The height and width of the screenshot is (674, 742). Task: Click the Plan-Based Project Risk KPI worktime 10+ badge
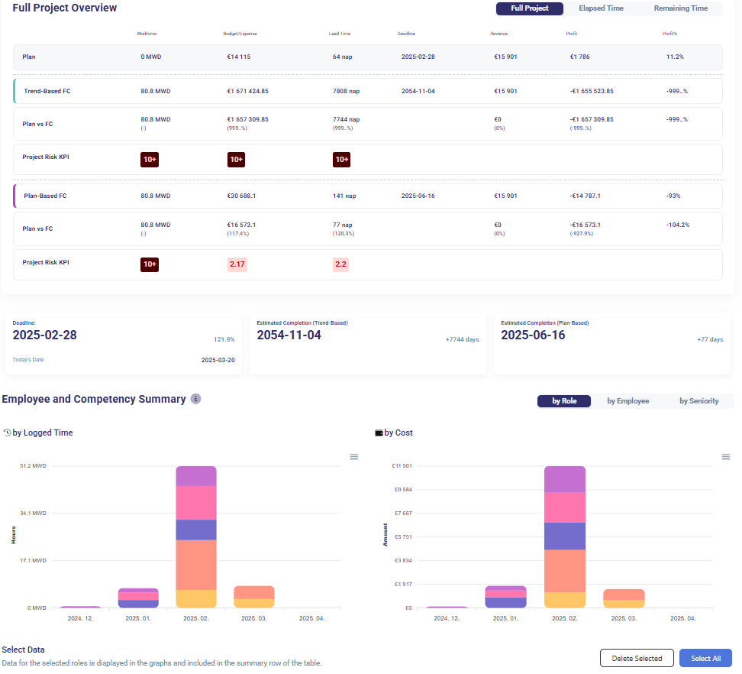(x=150, y=264)
